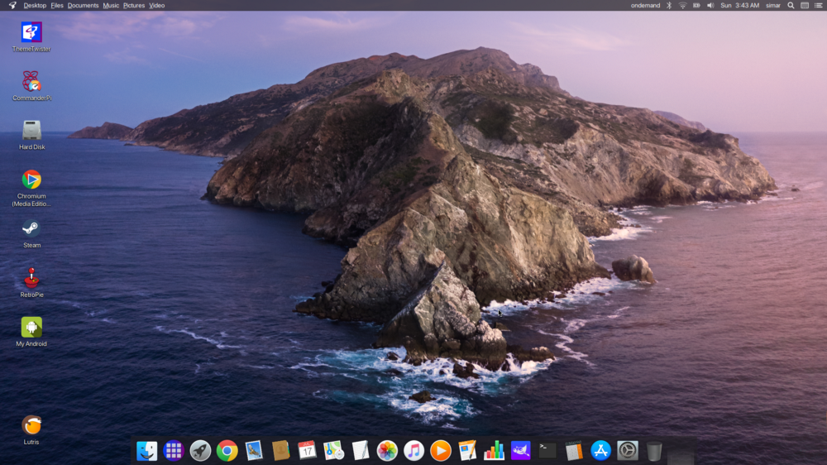Select the Steam desktop icon
Image resolution: width=827 pixels, height=465 pixels.
pyautogui.click(x=31, y=229)
